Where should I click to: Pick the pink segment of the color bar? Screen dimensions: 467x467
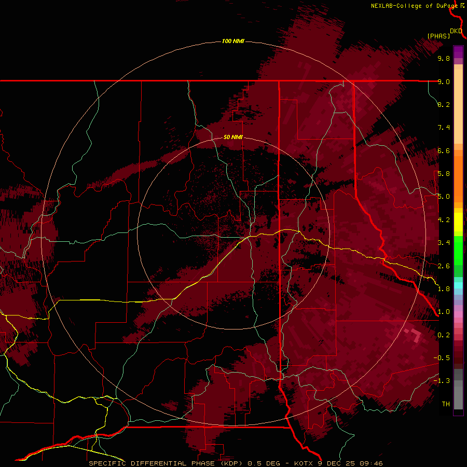pos(458,314)
